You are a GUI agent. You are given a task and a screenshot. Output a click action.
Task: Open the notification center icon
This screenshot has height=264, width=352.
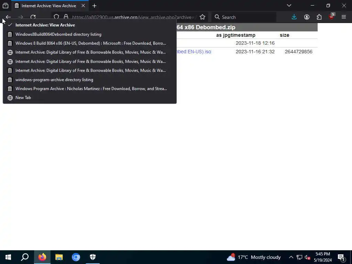341,257
